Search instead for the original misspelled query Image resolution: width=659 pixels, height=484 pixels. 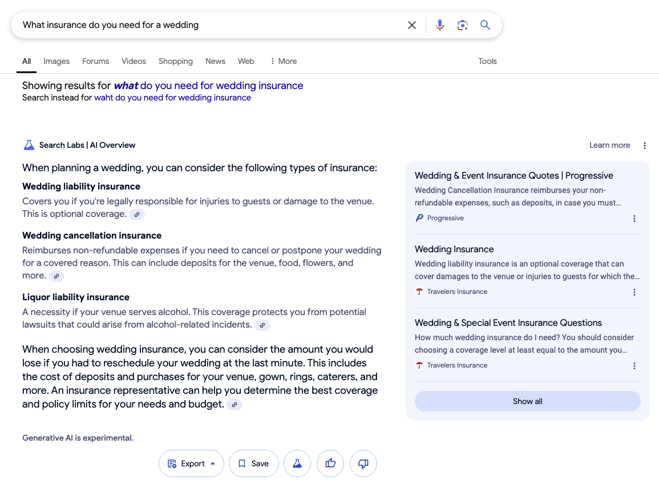[x=172, y=98]
